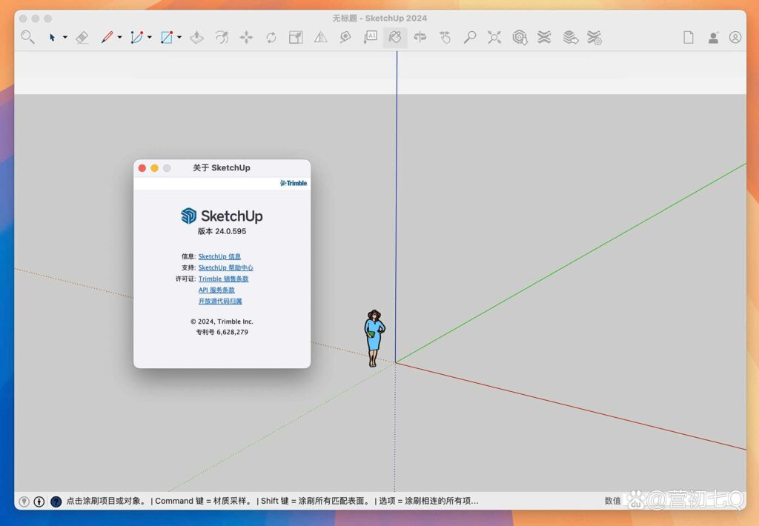
Task: Click the 专利号 6,628,279 text
Action: point(222,332)
